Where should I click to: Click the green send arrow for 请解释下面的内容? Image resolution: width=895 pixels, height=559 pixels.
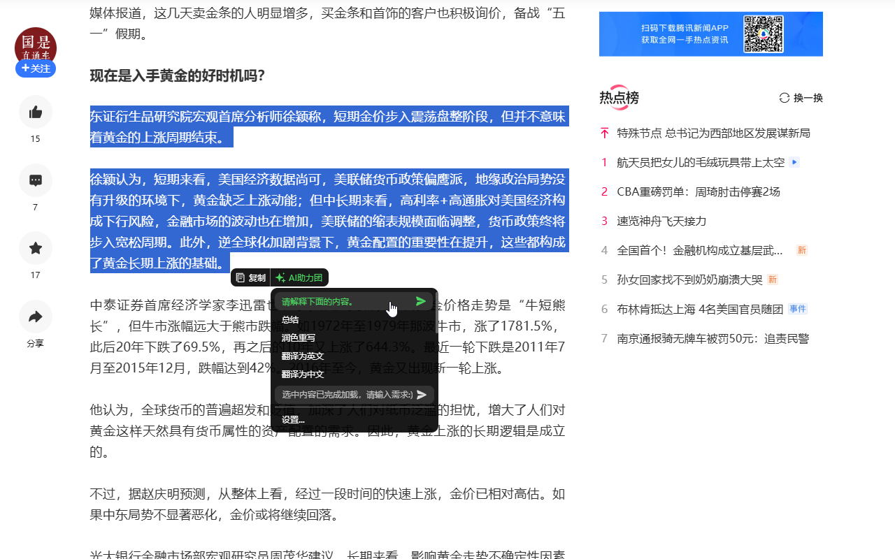tap(420, 300)
